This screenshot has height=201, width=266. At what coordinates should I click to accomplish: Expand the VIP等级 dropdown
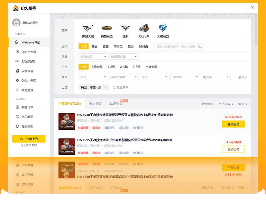click(x=185, y=77)
